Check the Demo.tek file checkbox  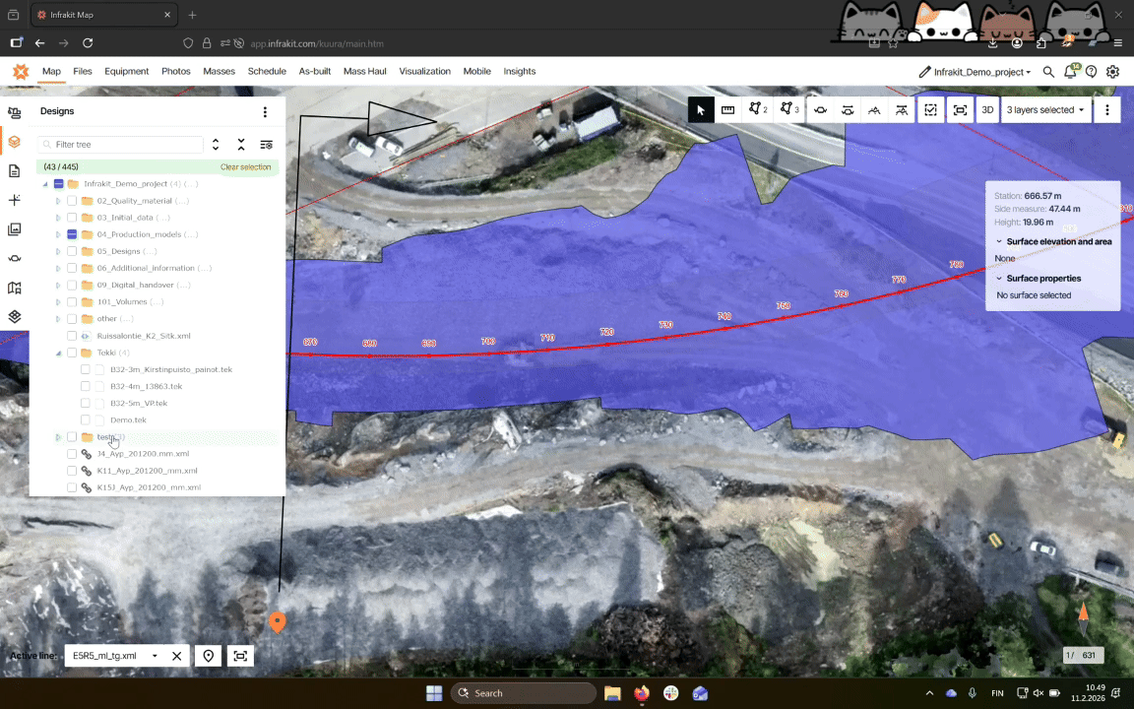[86, 419]
